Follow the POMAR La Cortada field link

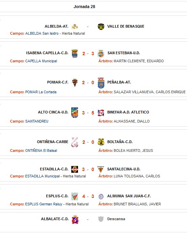pyautogui.click(x=41, y=92)
